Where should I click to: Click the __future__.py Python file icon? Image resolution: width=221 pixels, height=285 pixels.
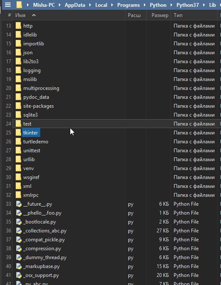(x=19, y=204)
